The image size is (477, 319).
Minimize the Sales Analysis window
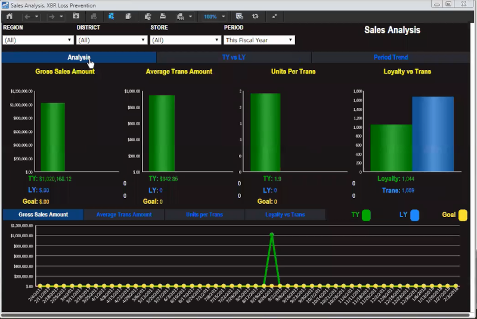click(437, 4)
